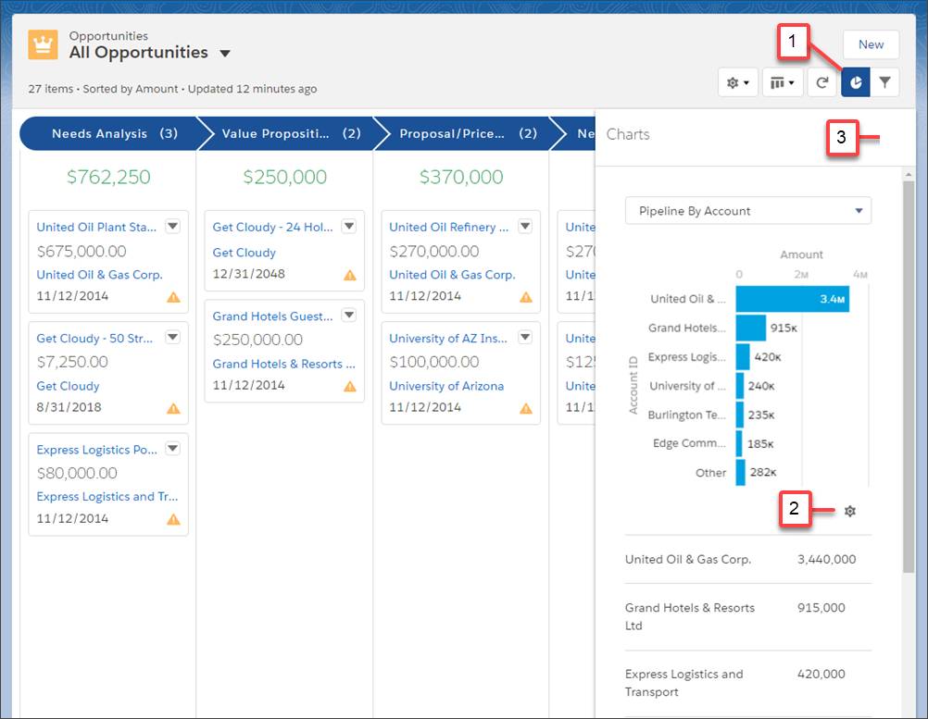Click the New button
The width and height of the screenshot is (928, 719).
(872, 44)
